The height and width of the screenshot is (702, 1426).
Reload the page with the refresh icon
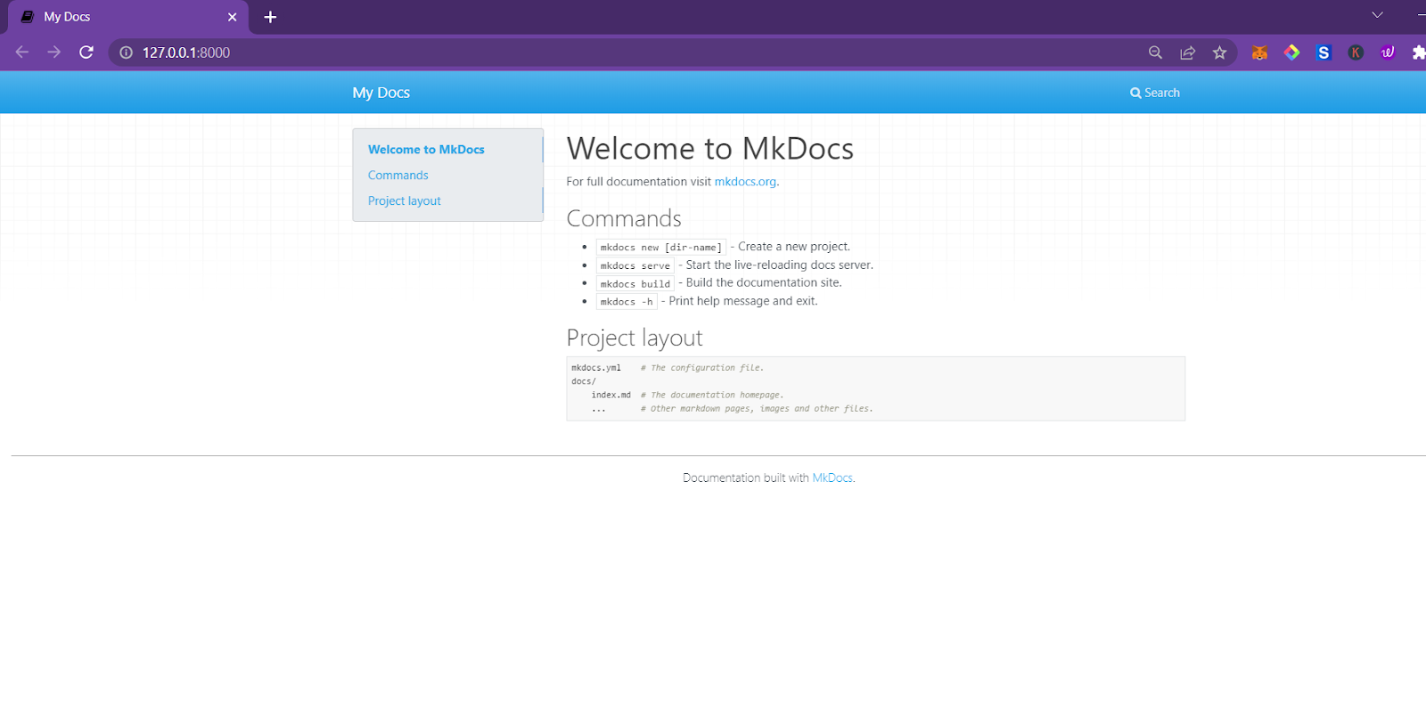pyautogui.click(x=86, y=53)
